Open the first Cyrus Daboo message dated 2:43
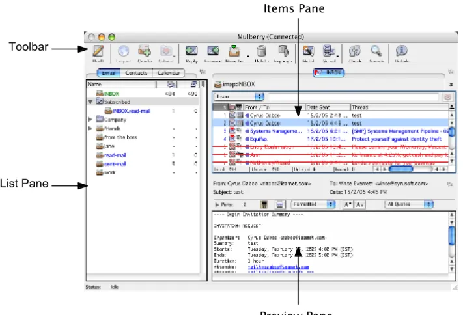This screenshot has width=463, height=315. click(x=331, y=115)
